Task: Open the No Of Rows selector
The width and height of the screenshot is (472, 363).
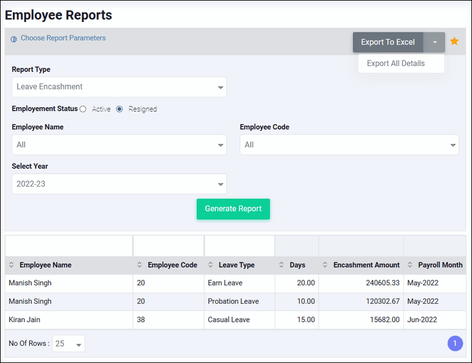Action: [x=69, y=344]
